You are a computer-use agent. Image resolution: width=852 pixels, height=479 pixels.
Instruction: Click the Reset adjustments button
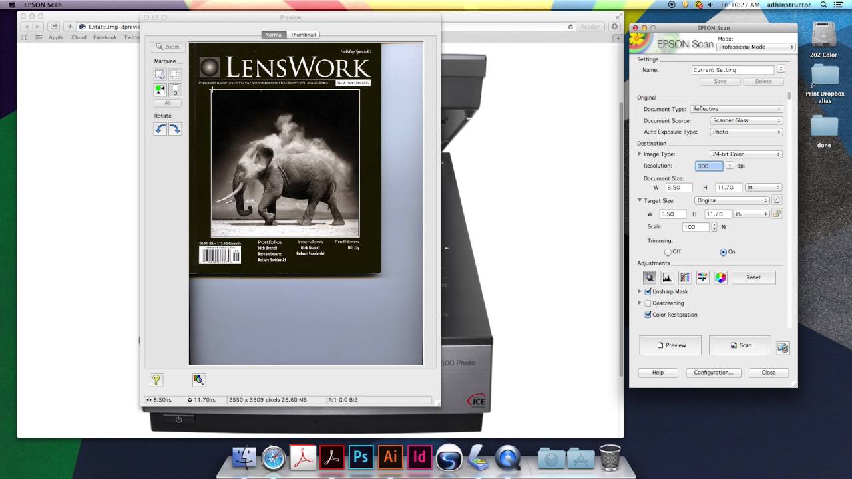[753, 277]
